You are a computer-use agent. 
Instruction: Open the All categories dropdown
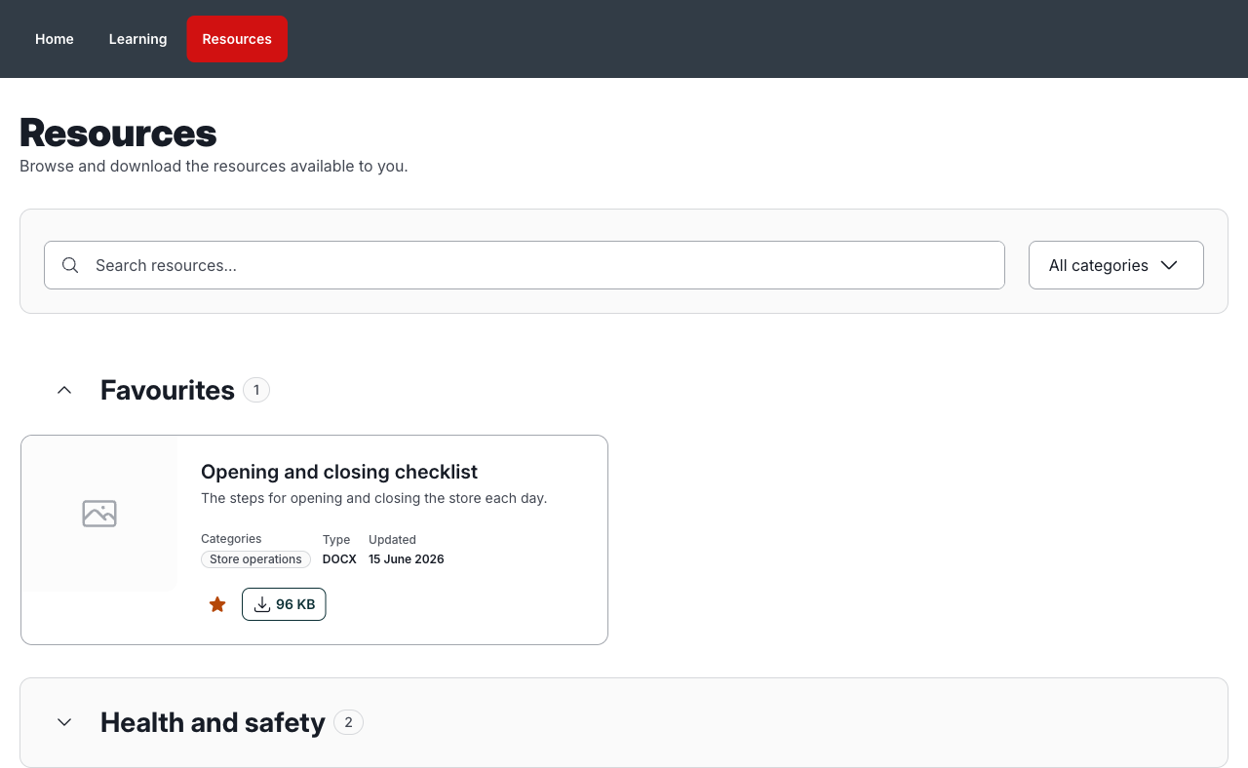[x=1116, y=265]
